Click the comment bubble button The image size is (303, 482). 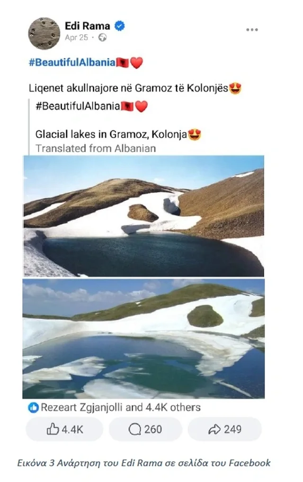click(145, 429)
